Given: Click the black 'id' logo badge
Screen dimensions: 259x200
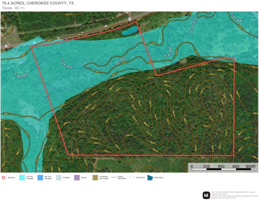Looking at the screenshot, I should (206, 195).
